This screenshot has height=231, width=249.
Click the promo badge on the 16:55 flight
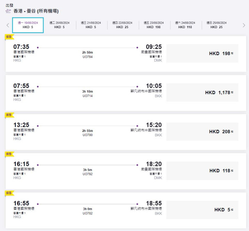point(10,193)
